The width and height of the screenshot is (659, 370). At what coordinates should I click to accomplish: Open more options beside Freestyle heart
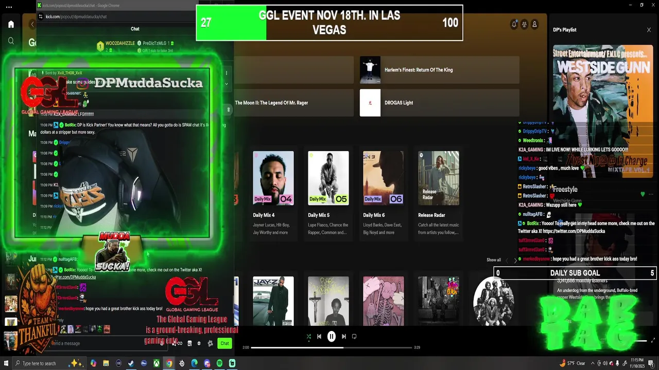coord(651,194)
